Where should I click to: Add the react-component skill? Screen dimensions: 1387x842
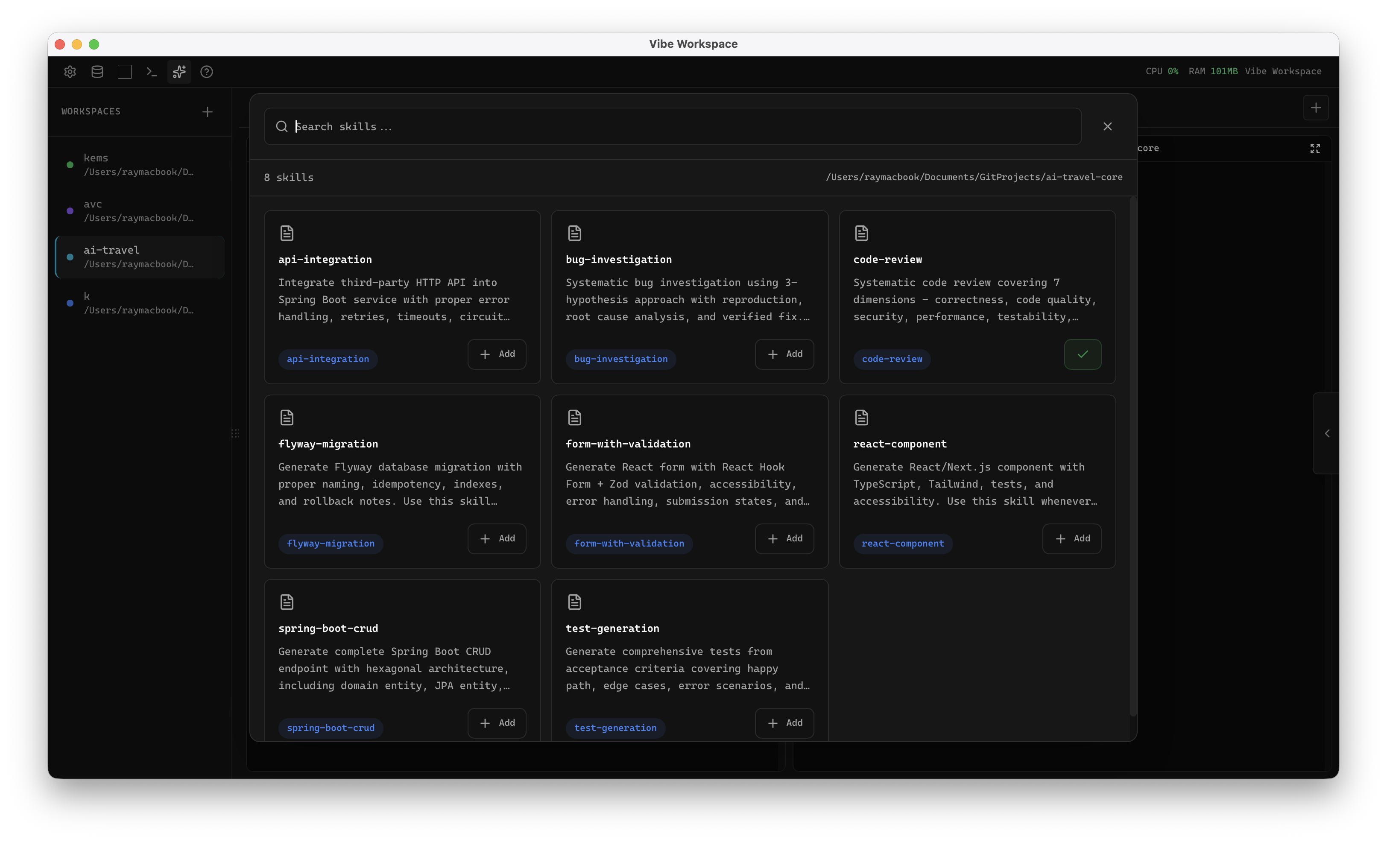(1072, 539)
